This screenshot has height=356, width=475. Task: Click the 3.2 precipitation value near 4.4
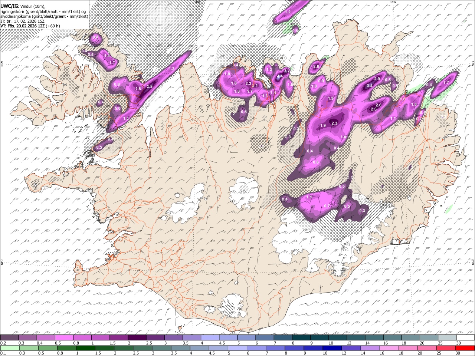pos(286,70)
